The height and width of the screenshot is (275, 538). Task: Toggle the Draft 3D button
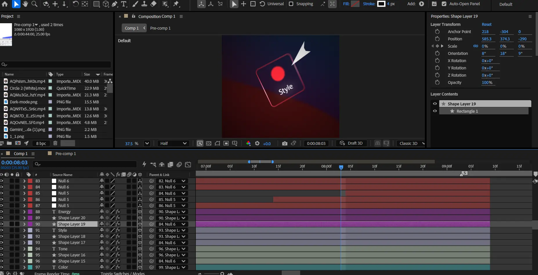[351, 143]
